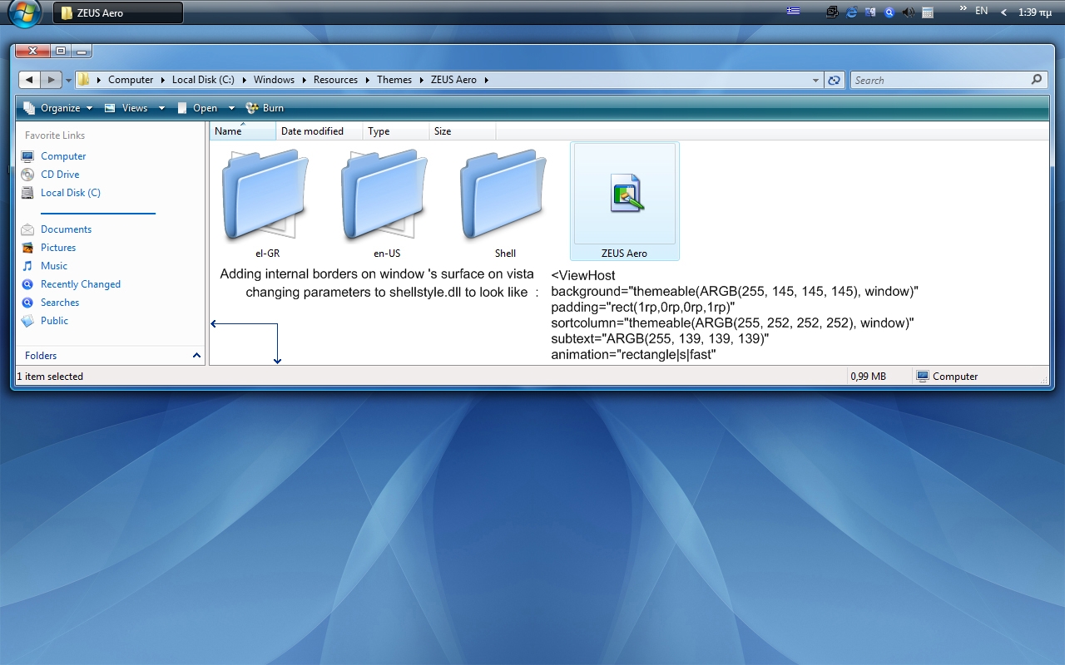Select Resources in the address breadcrumb
This screenshot has height=665, width=1065.
[335, 80]
